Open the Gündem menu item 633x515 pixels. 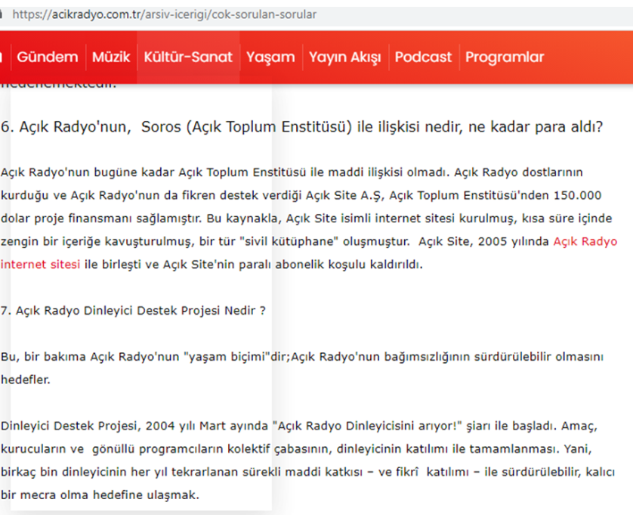(x=48, y=57)
